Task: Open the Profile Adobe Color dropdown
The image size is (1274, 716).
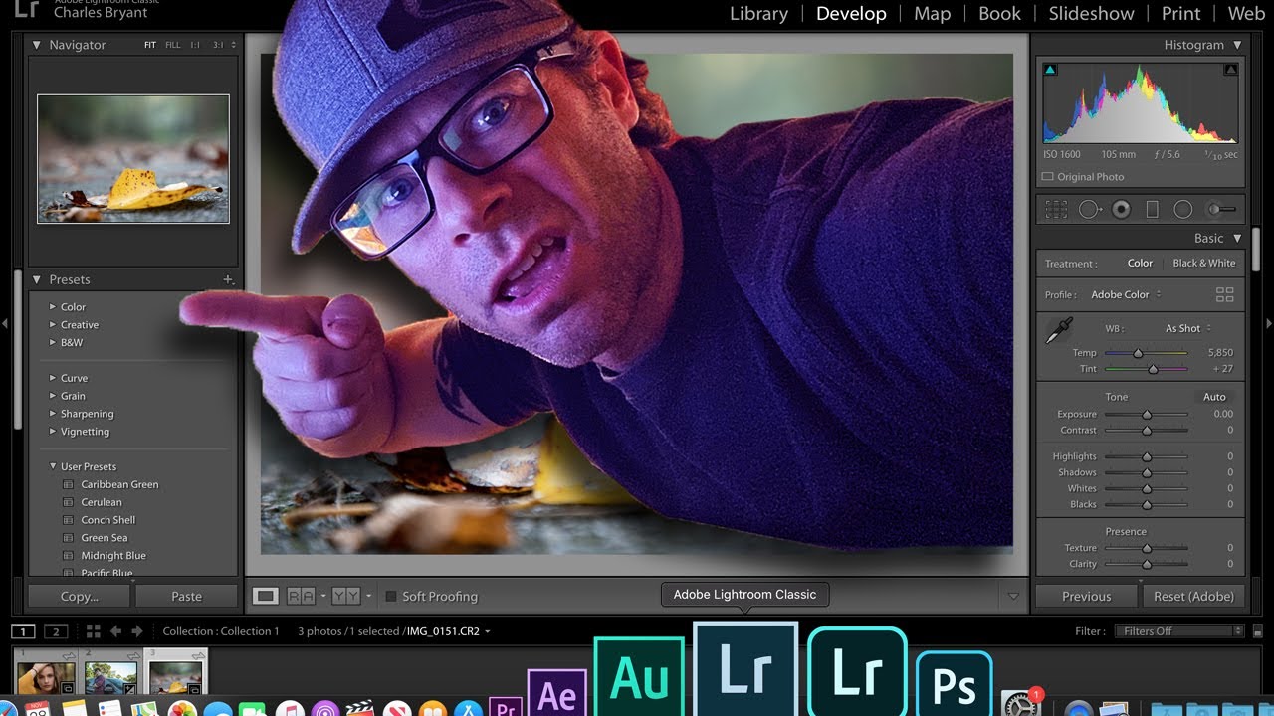Action: pos(1126,295)
